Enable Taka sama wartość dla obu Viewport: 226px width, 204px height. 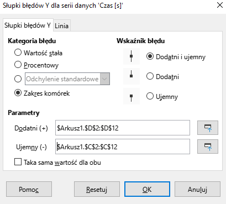pyautogui.click(x=18, y=162)
